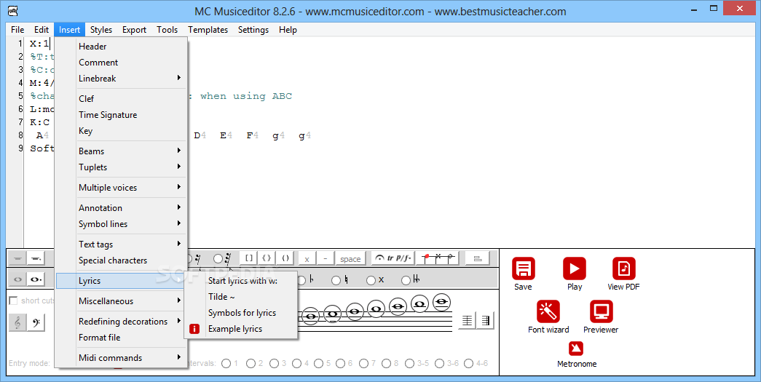Choose the plain whole rest button

click(17, 259)
